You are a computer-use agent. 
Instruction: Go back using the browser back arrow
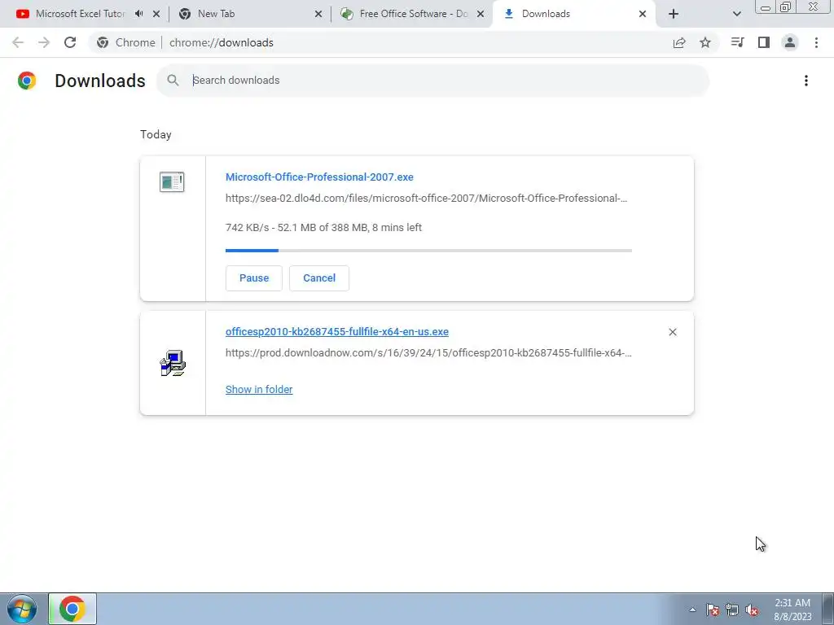pos(18,42)
